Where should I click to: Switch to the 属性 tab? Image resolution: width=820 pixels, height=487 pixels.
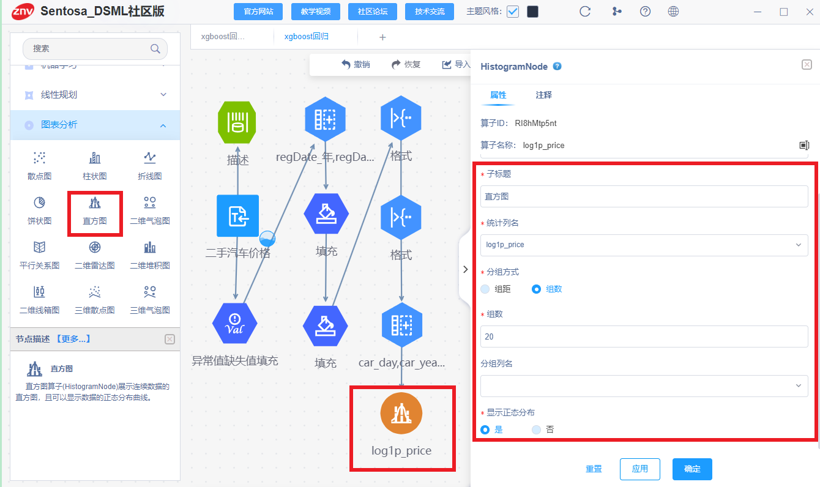coord(498,95)
